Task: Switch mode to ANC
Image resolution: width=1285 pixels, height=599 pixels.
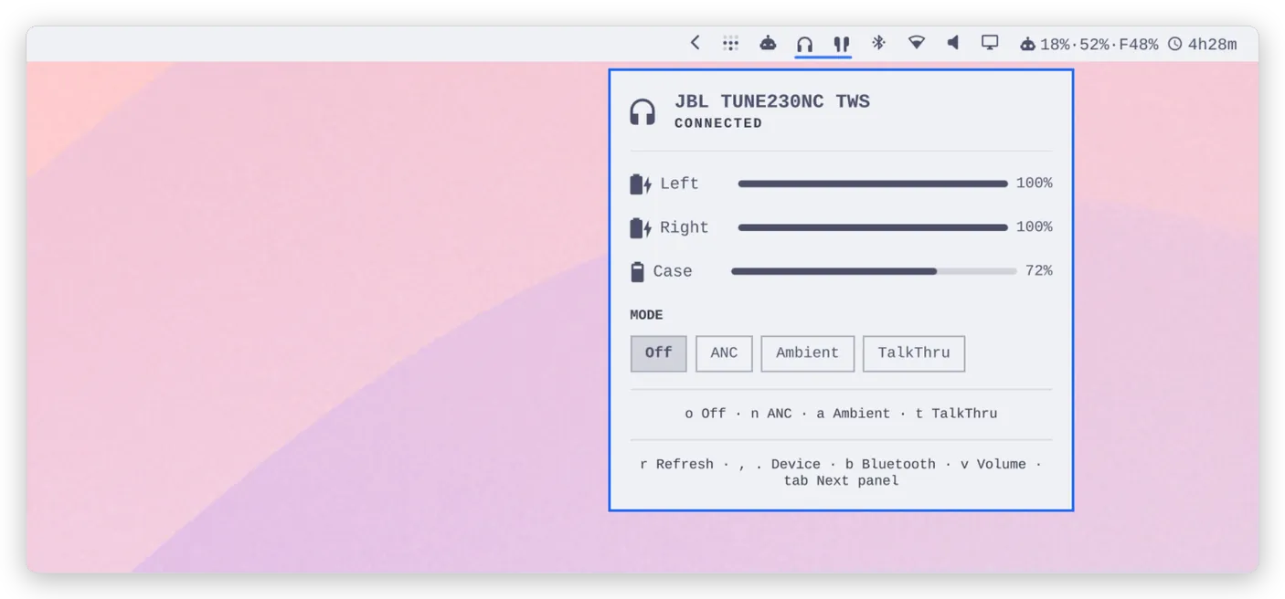Action: pyautogui.click(x=724, y=353)
